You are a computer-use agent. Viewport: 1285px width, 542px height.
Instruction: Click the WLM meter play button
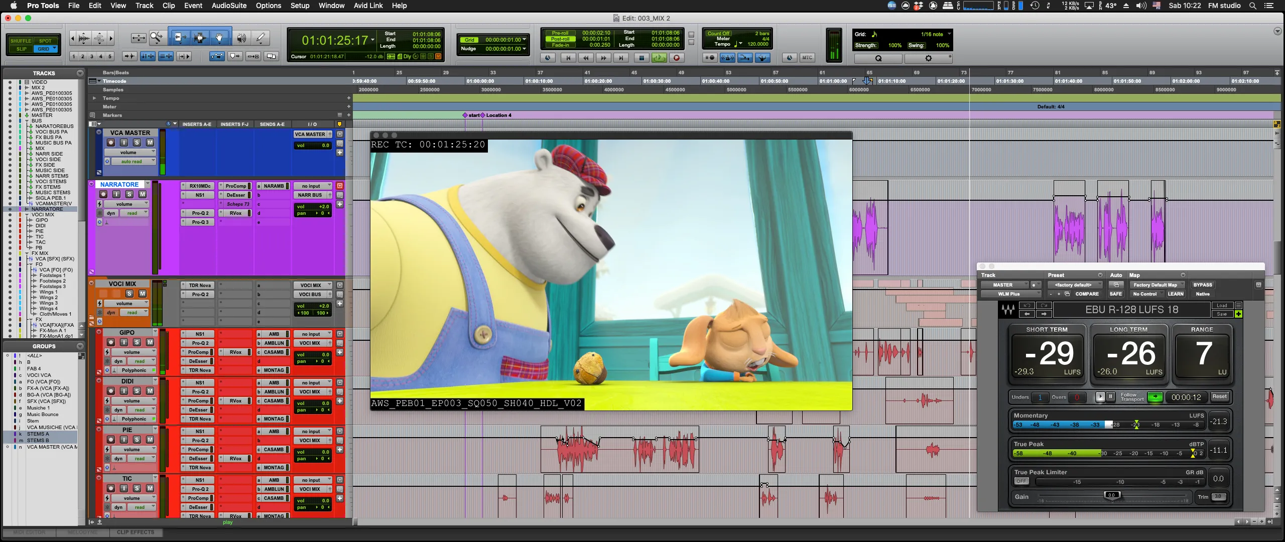[1100, 397]
